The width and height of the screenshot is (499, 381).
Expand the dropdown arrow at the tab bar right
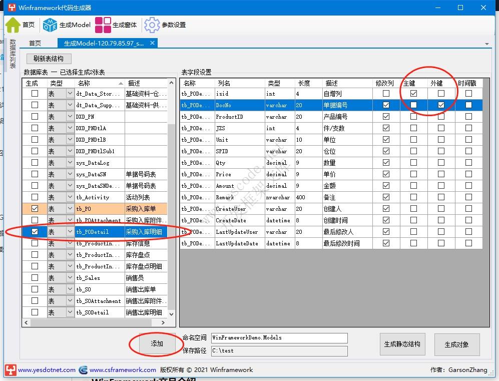(487, 44)
